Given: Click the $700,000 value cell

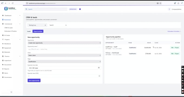Looking at the screenshot, I should [x=148, y=54].
